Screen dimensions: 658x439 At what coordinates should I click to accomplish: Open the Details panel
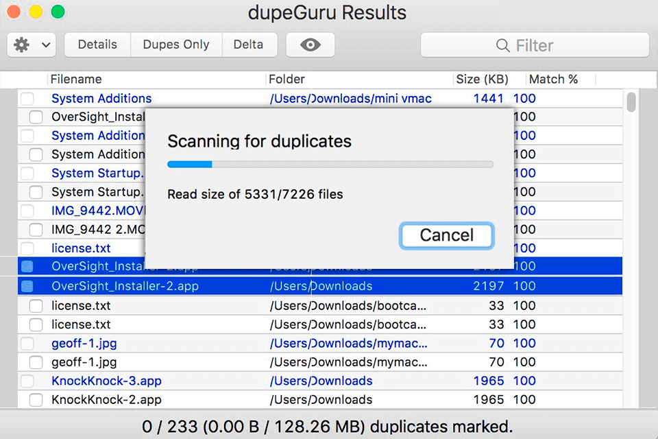pos(97,44)
